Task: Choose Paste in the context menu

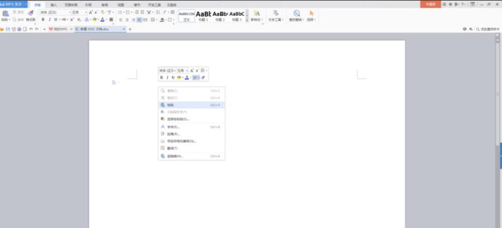Action: 191,105
